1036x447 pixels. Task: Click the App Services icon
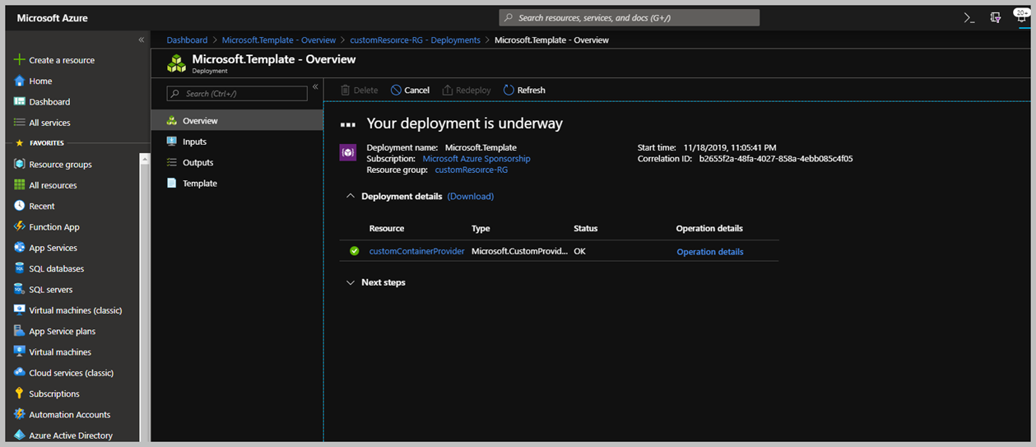[20, 248]
